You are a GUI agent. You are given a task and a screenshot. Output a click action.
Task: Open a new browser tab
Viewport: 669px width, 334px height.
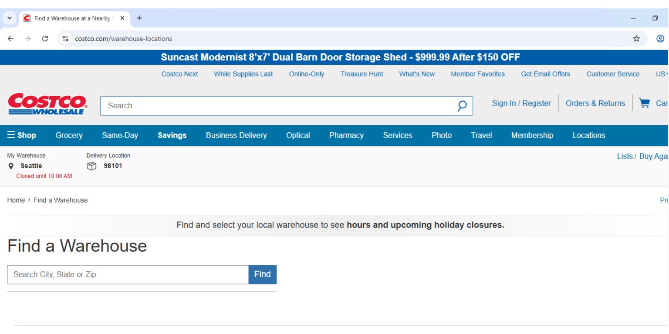tap(139, 18)
